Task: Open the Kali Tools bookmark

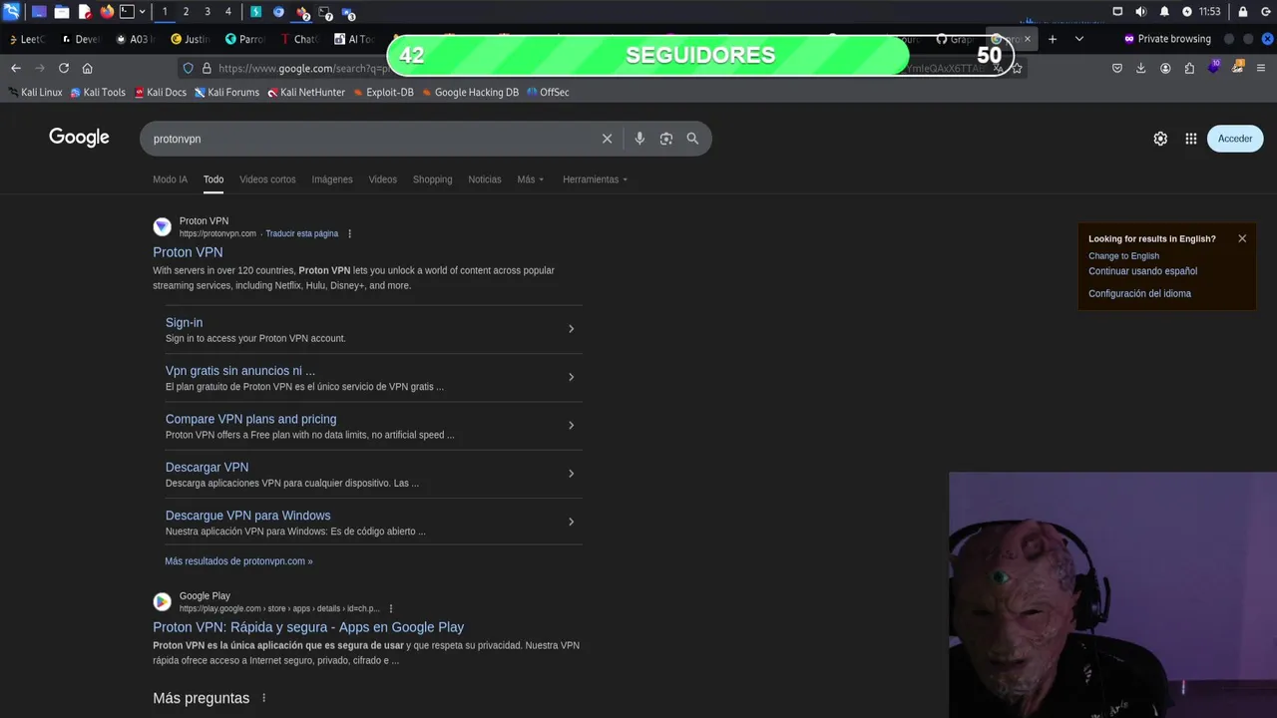Action: [x=98, y=92]
